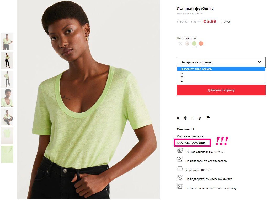
Task: Send product by email envelope icon
Action: tap(208, 117)
